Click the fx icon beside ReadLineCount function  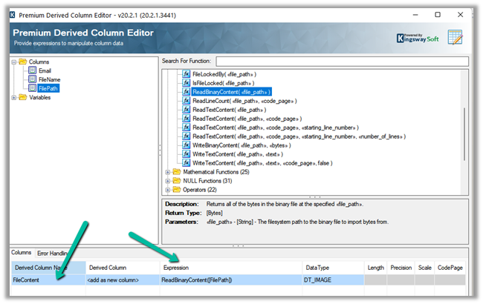click(186, 100)
